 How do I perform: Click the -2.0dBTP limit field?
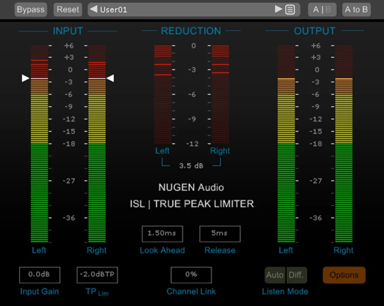pos(97,275)
